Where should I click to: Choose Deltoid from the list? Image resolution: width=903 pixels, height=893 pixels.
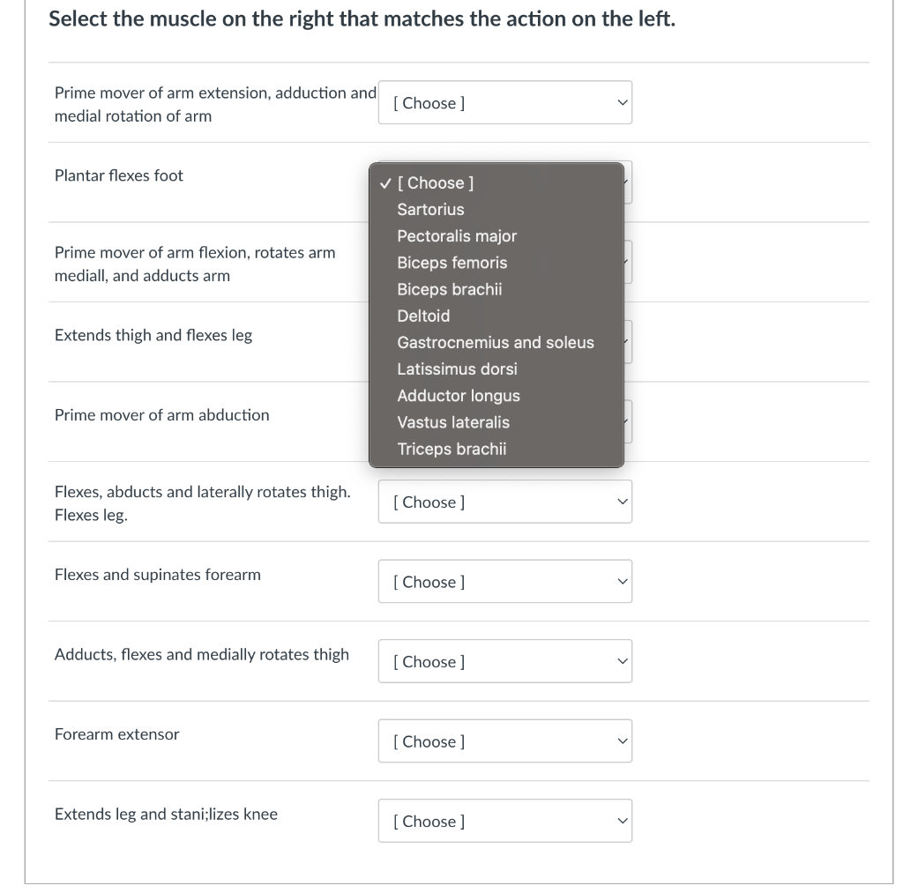click(x=423, y=316)
